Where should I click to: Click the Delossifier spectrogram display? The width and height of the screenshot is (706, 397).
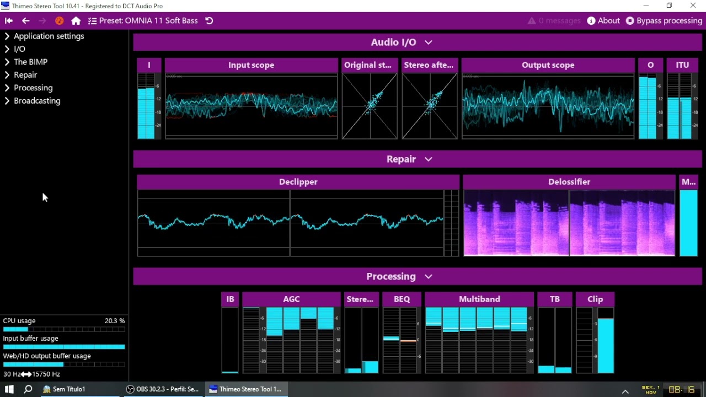[569, 223]
